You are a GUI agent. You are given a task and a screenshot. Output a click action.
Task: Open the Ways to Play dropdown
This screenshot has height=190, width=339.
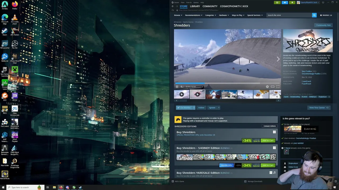pyautogui.click(x=238, y=15)
